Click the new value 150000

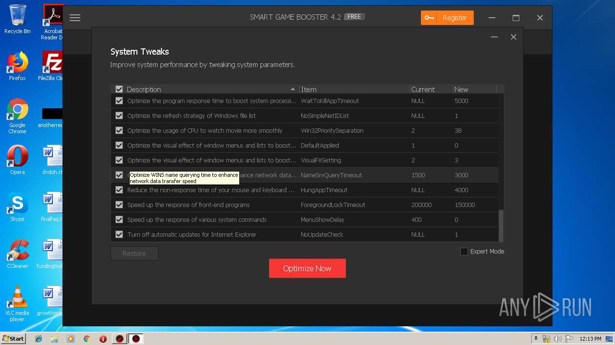[x=465, y=205]
